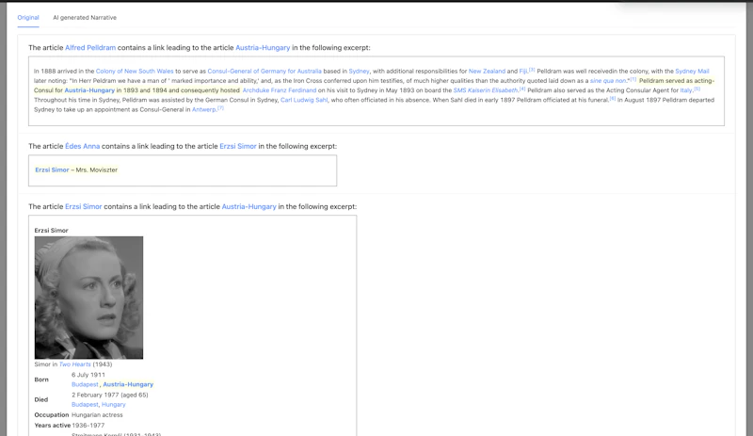Open the AI generated Narrative tab
753x436 pixels.
[85, 18]
